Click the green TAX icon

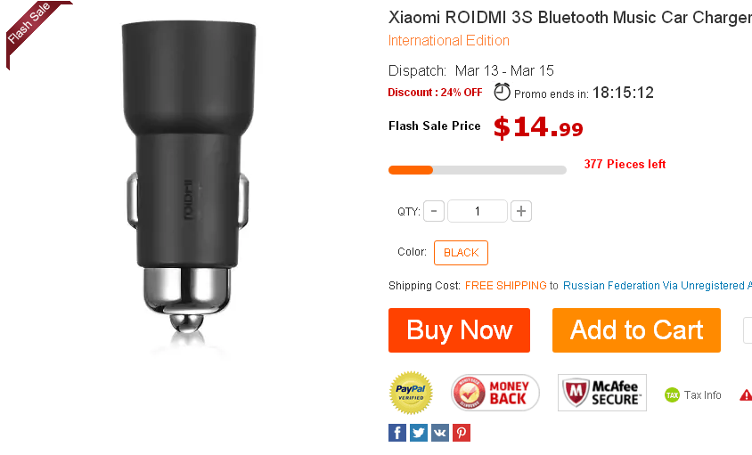[672, 395]
